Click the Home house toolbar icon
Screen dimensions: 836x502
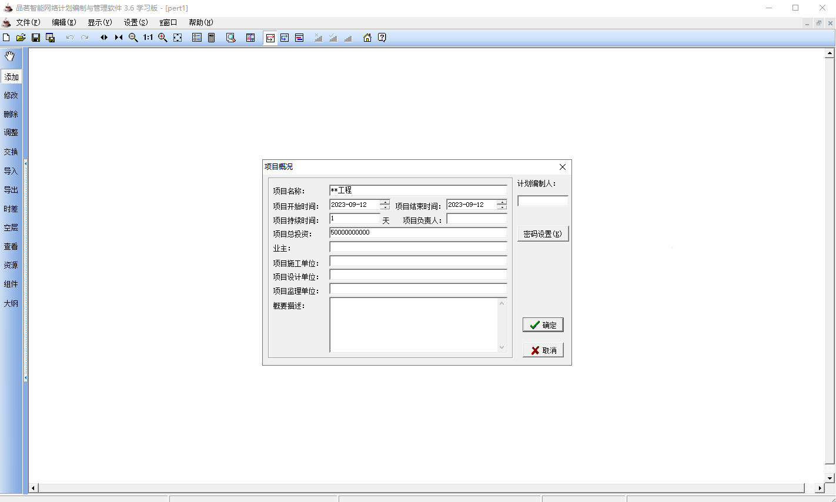pyautogui.click(x=367, y=38)
